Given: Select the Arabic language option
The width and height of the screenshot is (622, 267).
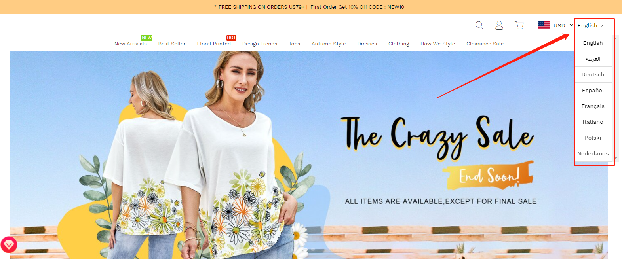Looking at the screenshot, I should click(x=593, y=59).
